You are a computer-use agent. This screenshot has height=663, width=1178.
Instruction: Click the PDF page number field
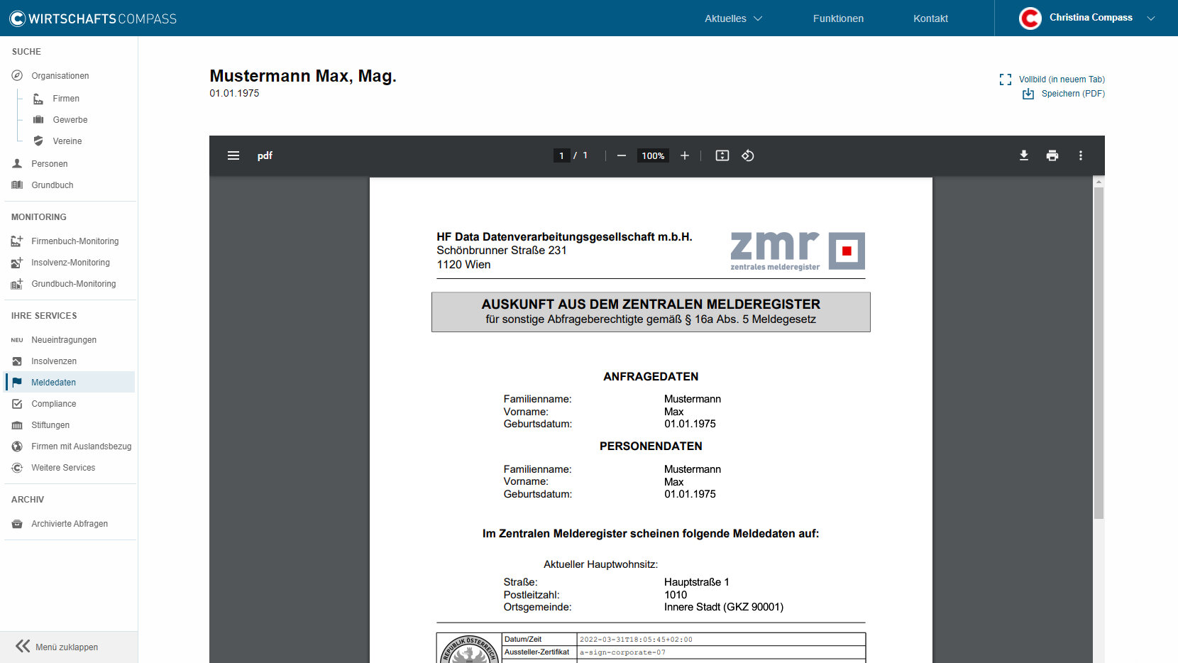(561, 155)
